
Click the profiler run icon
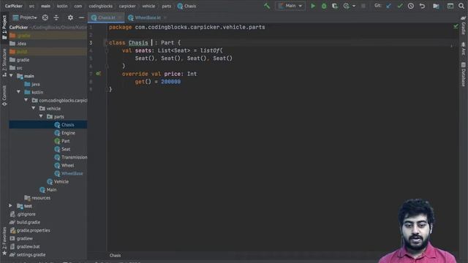(x=346, y=6)
